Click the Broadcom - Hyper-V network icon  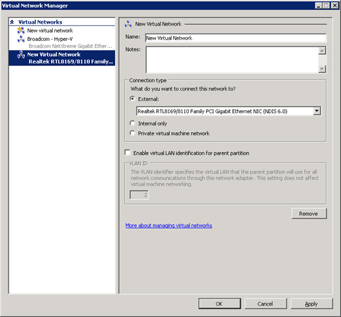click(x=21, y=39)
